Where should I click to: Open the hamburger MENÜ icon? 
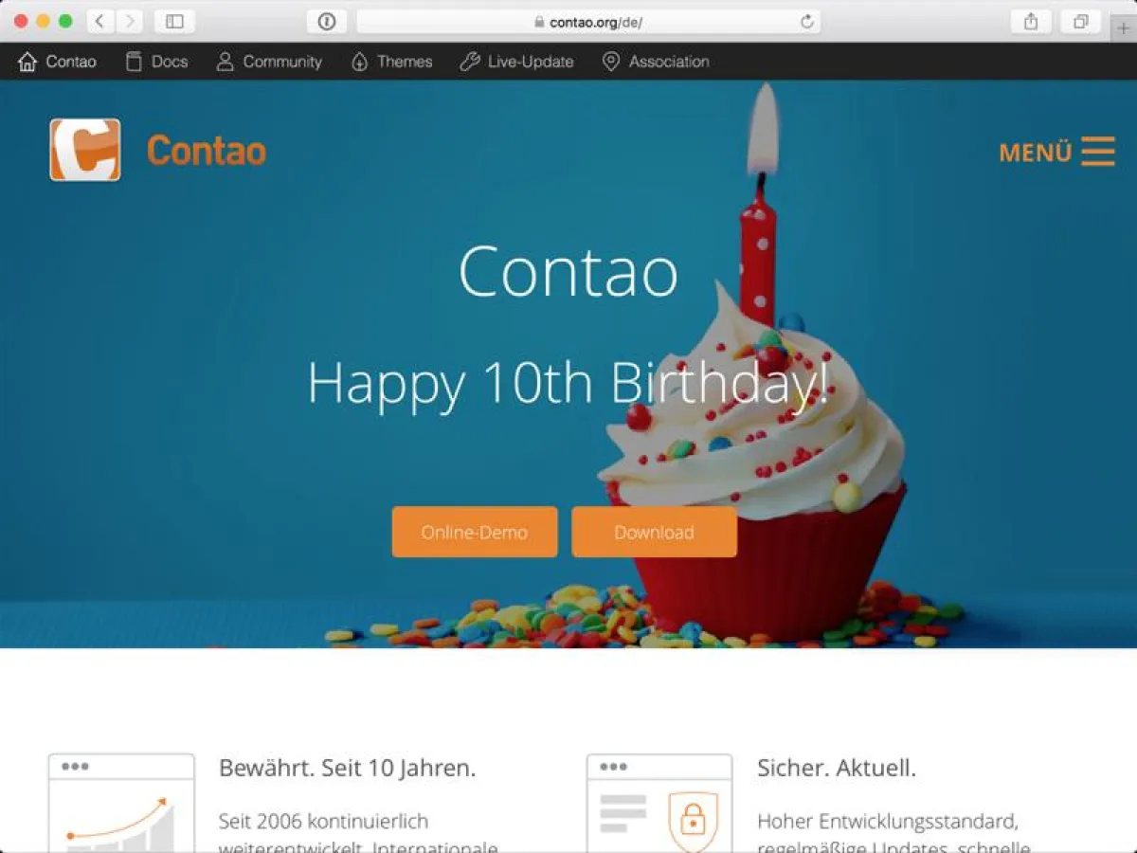(1098, 152)
